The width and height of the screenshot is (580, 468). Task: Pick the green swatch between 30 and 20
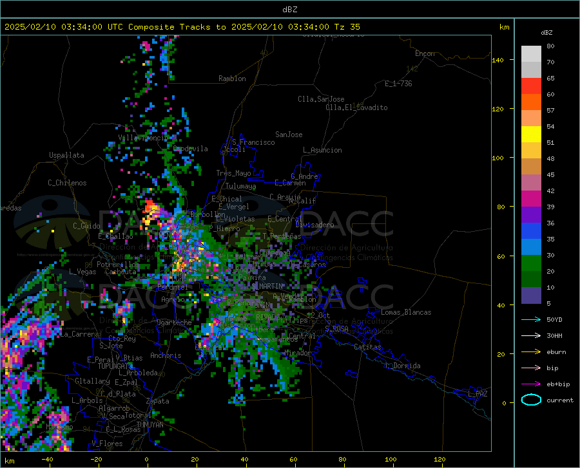pyautogui.click(x=531, y=263)
